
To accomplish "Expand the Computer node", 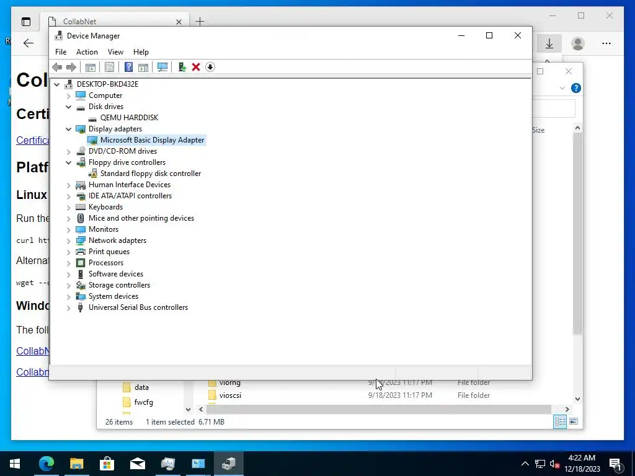I will [x=68, y=96].
